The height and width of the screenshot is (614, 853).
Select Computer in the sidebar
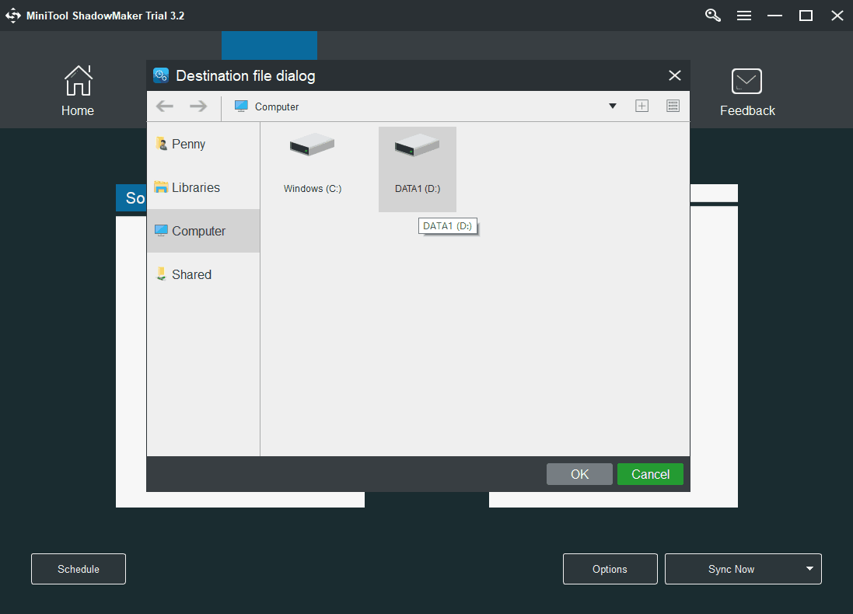tap(204, 231)
